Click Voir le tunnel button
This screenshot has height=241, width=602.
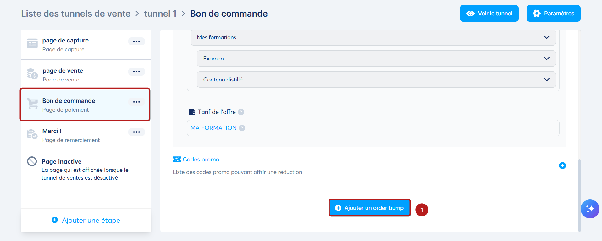coord(489,14)
